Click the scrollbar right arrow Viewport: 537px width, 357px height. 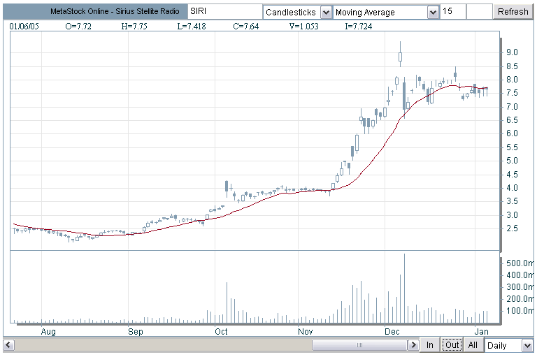414,344
